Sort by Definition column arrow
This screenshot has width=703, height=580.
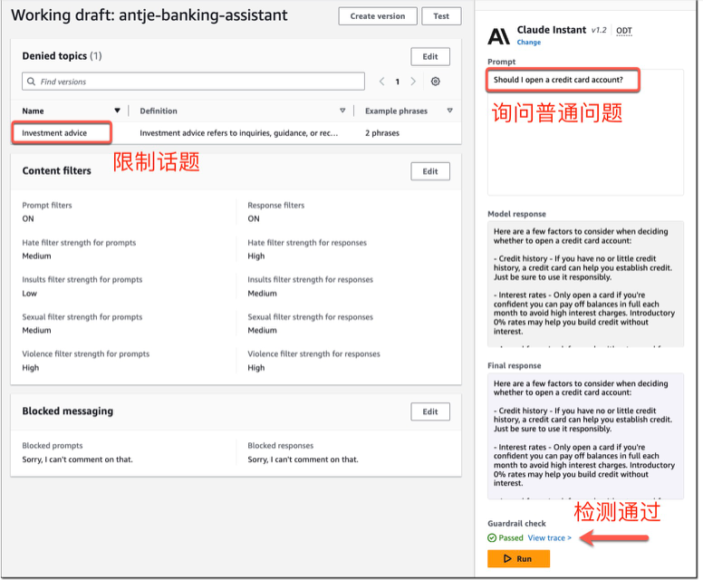click(342, 111)
